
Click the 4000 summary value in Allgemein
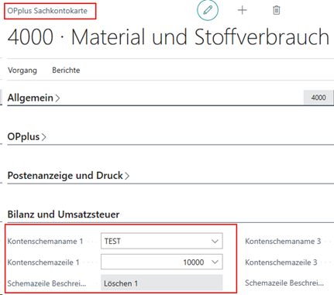(319, 98)
